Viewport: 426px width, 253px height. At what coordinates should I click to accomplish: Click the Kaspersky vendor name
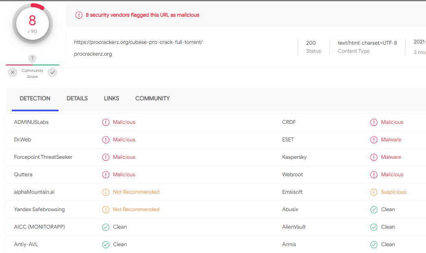coord(294,157)
